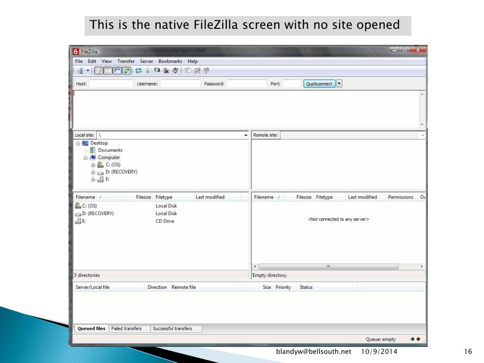Open the Server menu

[x=147, y=61]
